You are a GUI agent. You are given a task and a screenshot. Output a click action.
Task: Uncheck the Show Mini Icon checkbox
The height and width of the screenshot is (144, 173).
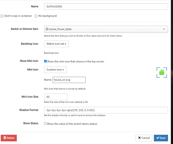(46, 61)
